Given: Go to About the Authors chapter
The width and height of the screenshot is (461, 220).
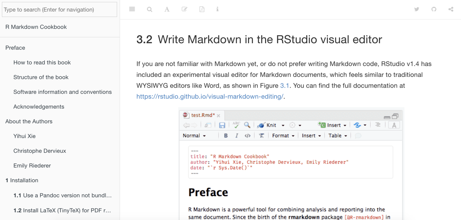Looking at the screenshot, I should 29,121.
